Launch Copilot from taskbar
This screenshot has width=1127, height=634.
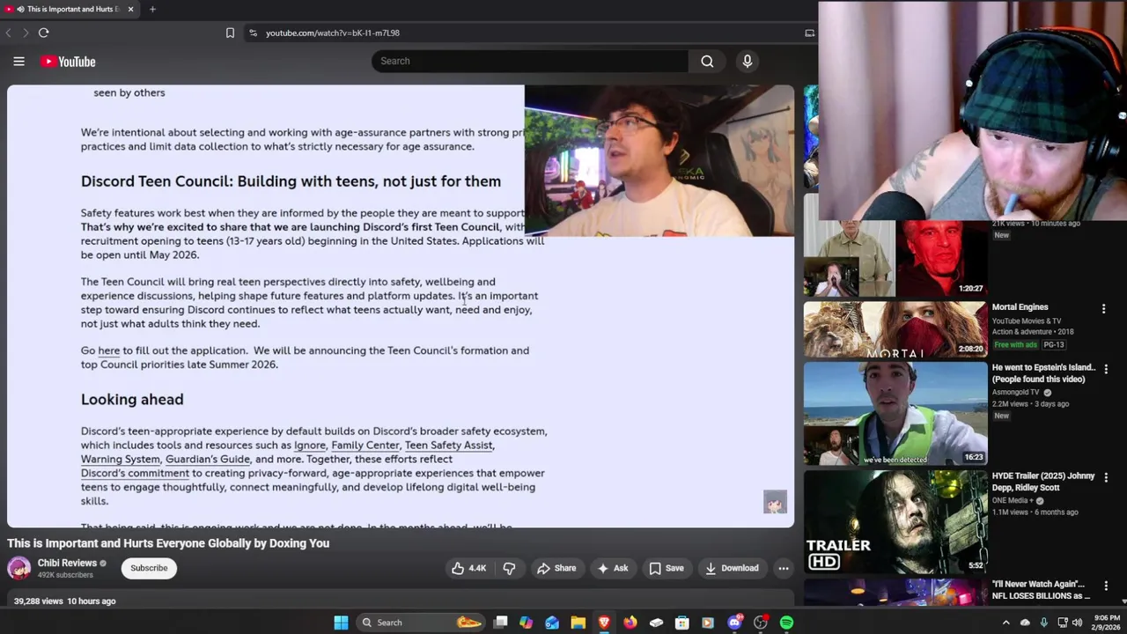point(526,623)
